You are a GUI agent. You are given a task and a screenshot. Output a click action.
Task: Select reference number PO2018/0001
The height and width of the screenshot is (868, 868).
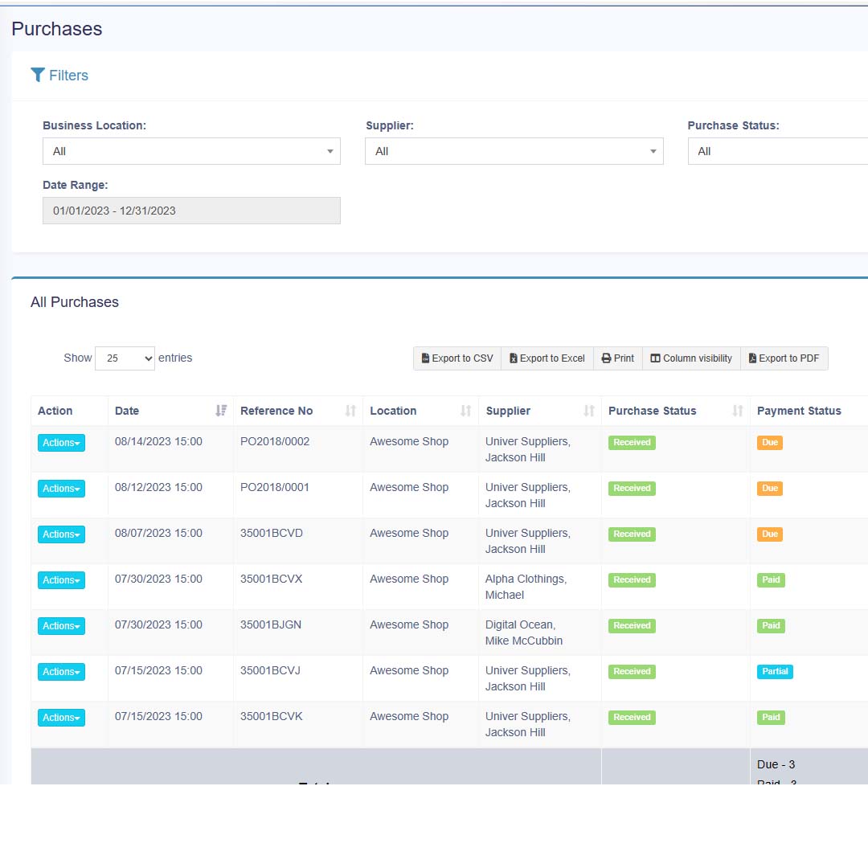pyautogui.click(x=275, y=488)
